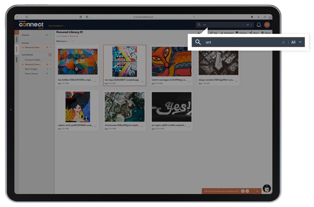Screen dimensions: 314x207
Task: Click the browser address bar
Action: pyautogui.click(x=143, y=17)
